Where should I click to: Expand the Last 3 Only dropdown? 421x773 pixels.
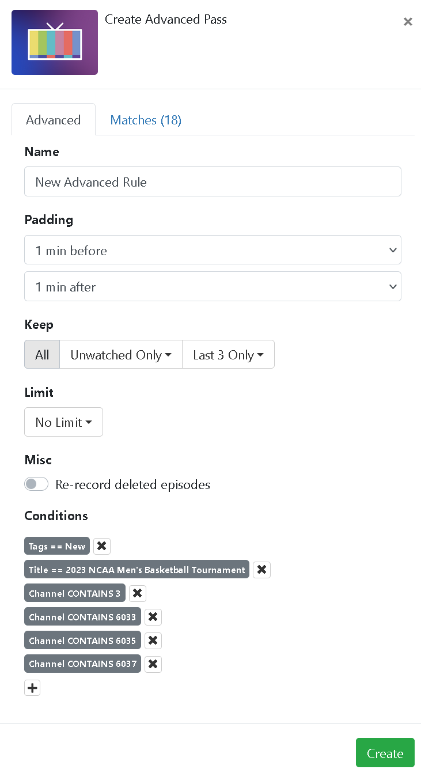click(228, 354)
